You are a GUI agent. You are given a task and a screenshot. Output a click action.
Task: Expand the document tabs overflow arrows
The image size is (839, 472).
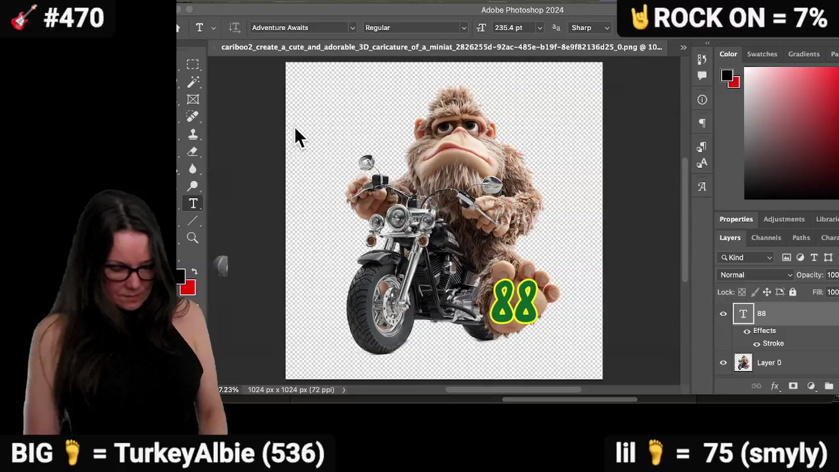[x=683, y=47]
